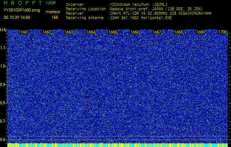Click the HROFFT program title

[x=23, y=3]
